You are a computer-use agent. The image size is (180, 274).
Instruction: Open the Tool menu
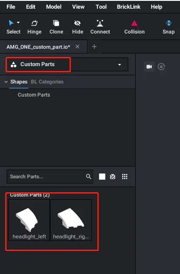pos(101,7)
